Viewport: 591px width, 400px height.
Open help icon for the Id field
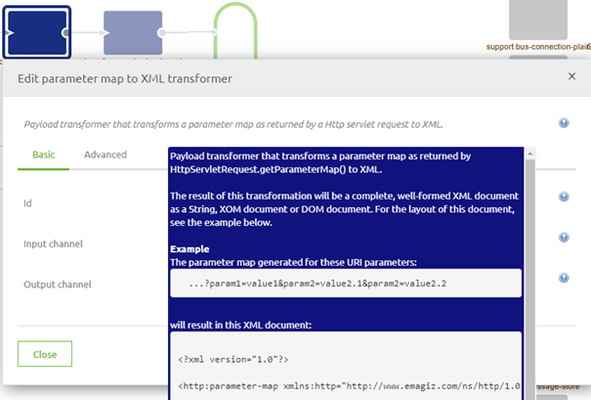564,197
